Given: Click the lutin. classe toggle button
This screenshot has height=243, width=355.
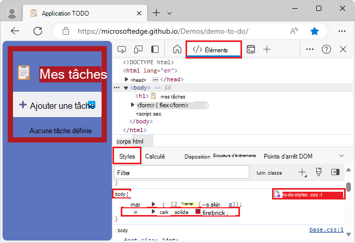Looking at the screenshot, I should point(269,173).
